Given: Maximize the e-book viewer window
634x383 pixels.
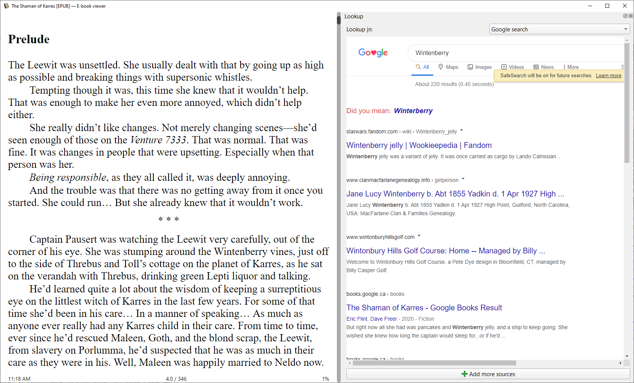Looking at the screenshot, I should coord(607,6).
